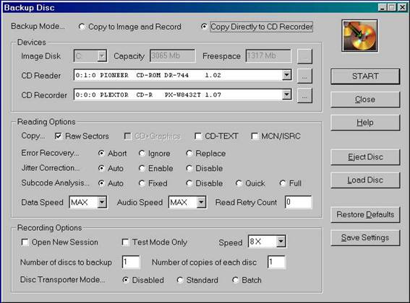
Task: Click the browse button beside CD Reader
Action: [x=304, y=76]
